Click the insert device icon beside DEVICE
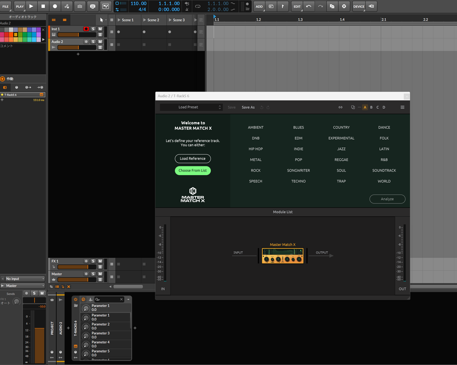The height and width of the screenshot is (365, 457). point(371,6)
